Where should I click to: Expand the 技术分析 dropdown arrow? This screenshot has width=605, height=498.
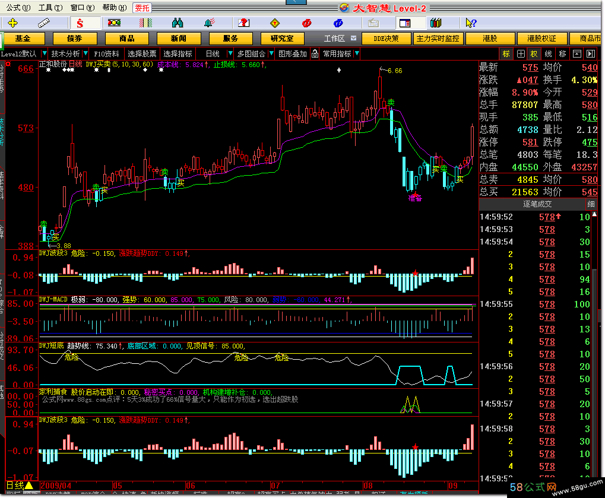click(x=85, y=53)
